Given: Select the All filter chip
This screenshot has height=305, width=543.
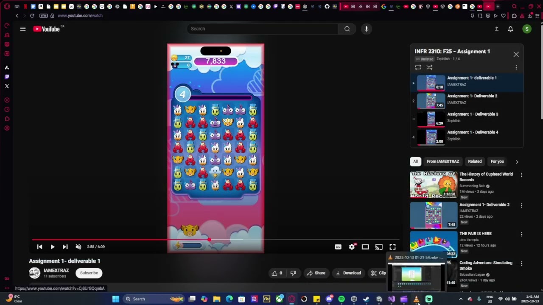Looking at the screenshot, I should pyautogui.click(x=416, y=161).
